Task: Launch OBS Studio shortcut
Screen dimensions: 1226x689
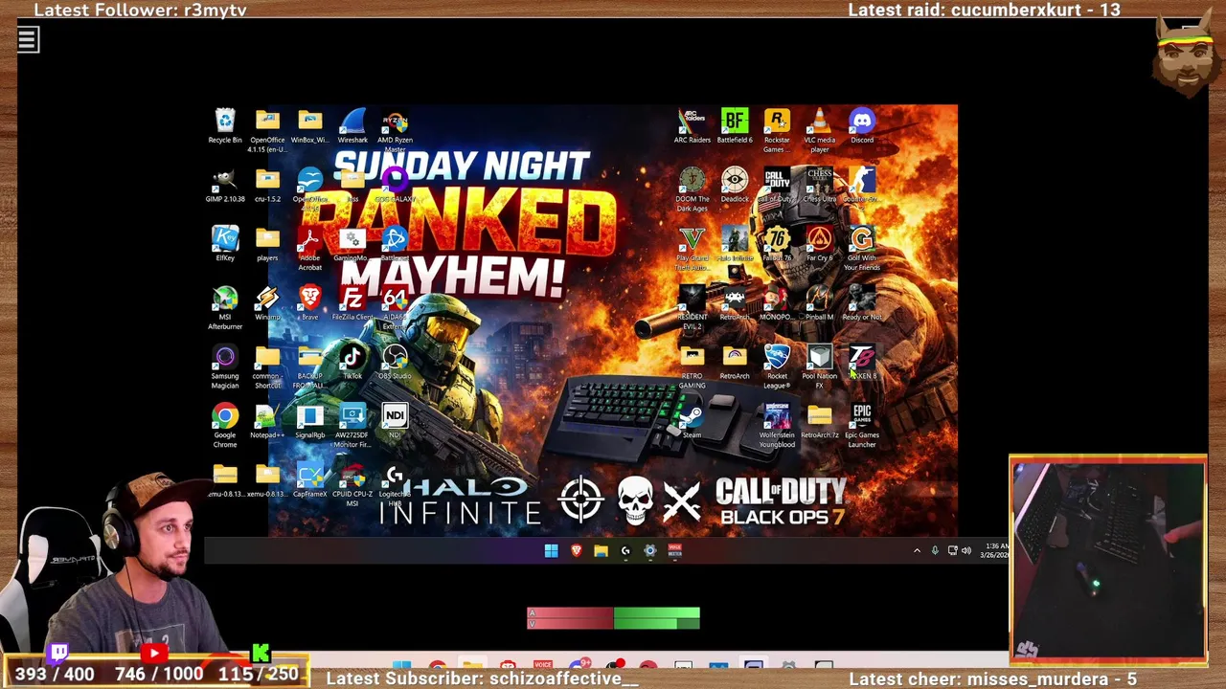Action: [x=395, y=363]
